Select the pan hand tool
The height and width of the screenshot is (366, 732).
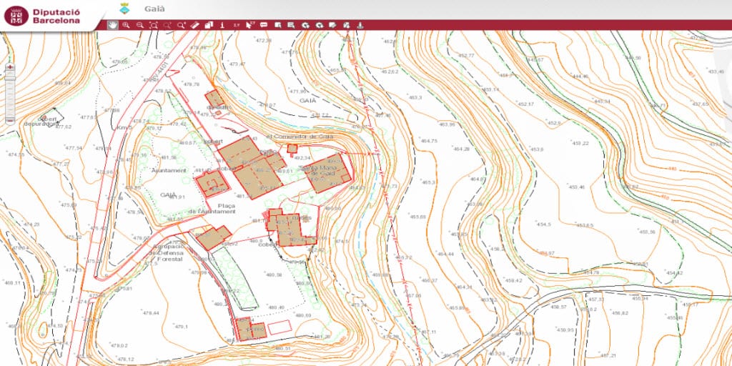click(112, 25)
